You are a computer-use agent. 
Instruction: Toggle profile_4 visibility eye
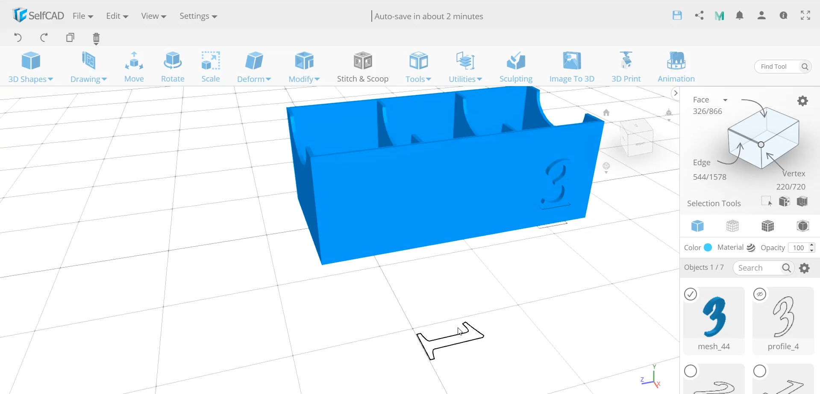click(760, 294)
